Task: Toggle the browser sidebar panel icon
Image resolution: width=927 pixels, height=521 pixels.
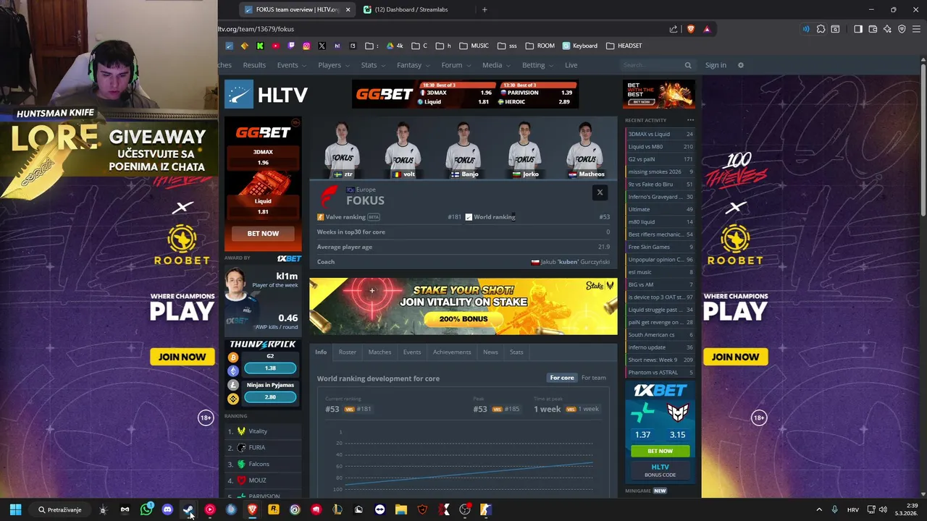Action: click(858, 29)
